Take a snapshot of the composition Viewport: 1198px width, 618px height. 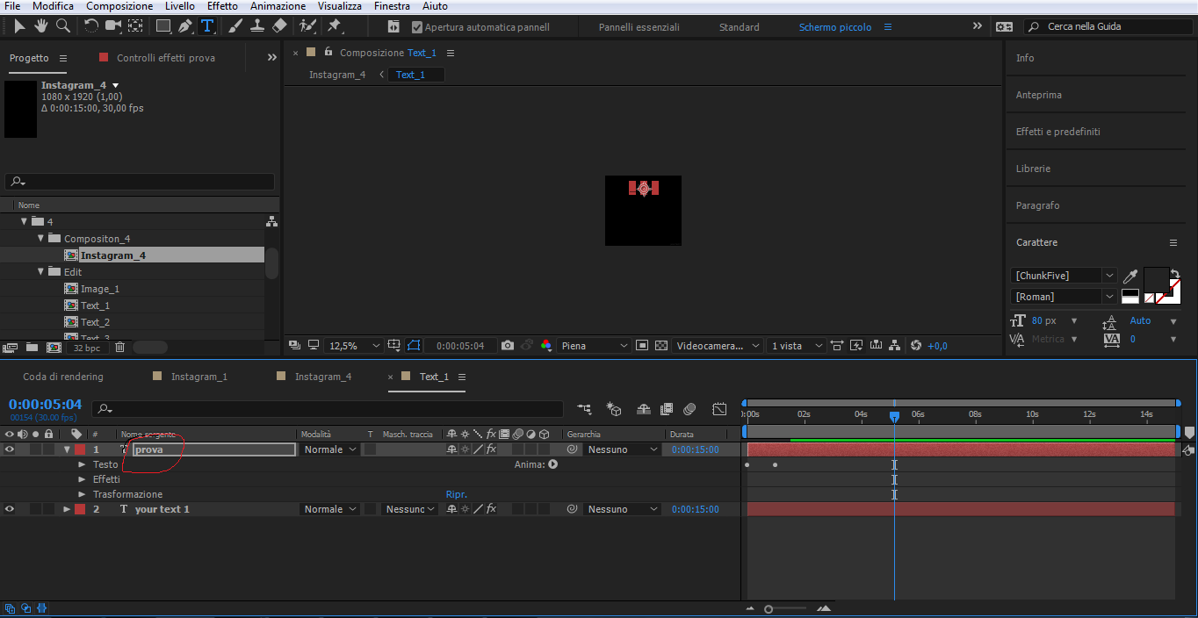[508, 345]
